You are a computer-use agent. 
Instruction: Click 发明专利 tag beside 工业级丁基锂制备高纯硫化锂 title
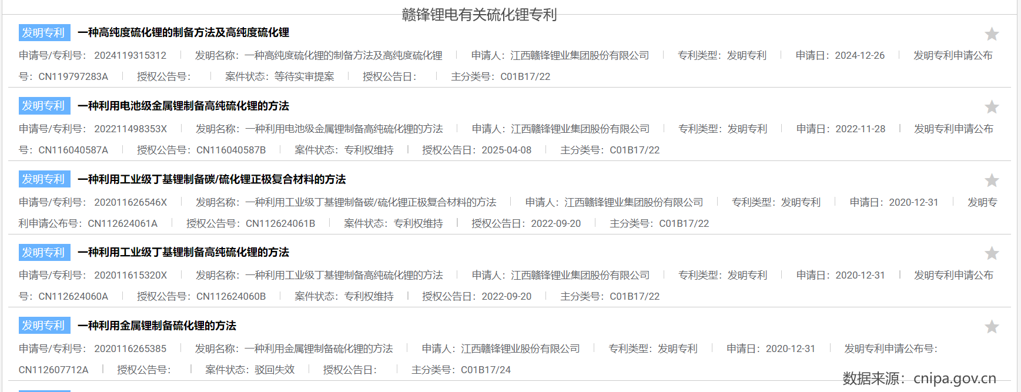click(x=44, y=252)
